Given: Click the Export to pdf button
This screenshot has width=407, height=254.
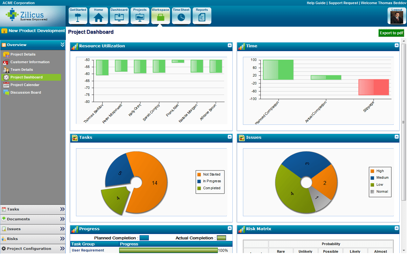Looking at the screenshot, I should 391,33.
